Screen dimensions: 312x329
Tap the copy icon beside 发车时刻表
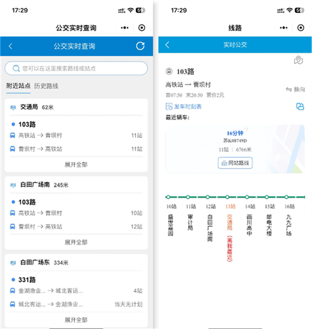click(300, 106)
